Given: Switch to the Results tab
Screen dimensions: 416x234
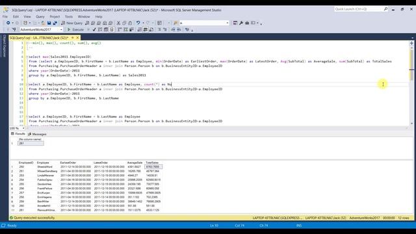Looking at the screenshot, I should 18,134.
